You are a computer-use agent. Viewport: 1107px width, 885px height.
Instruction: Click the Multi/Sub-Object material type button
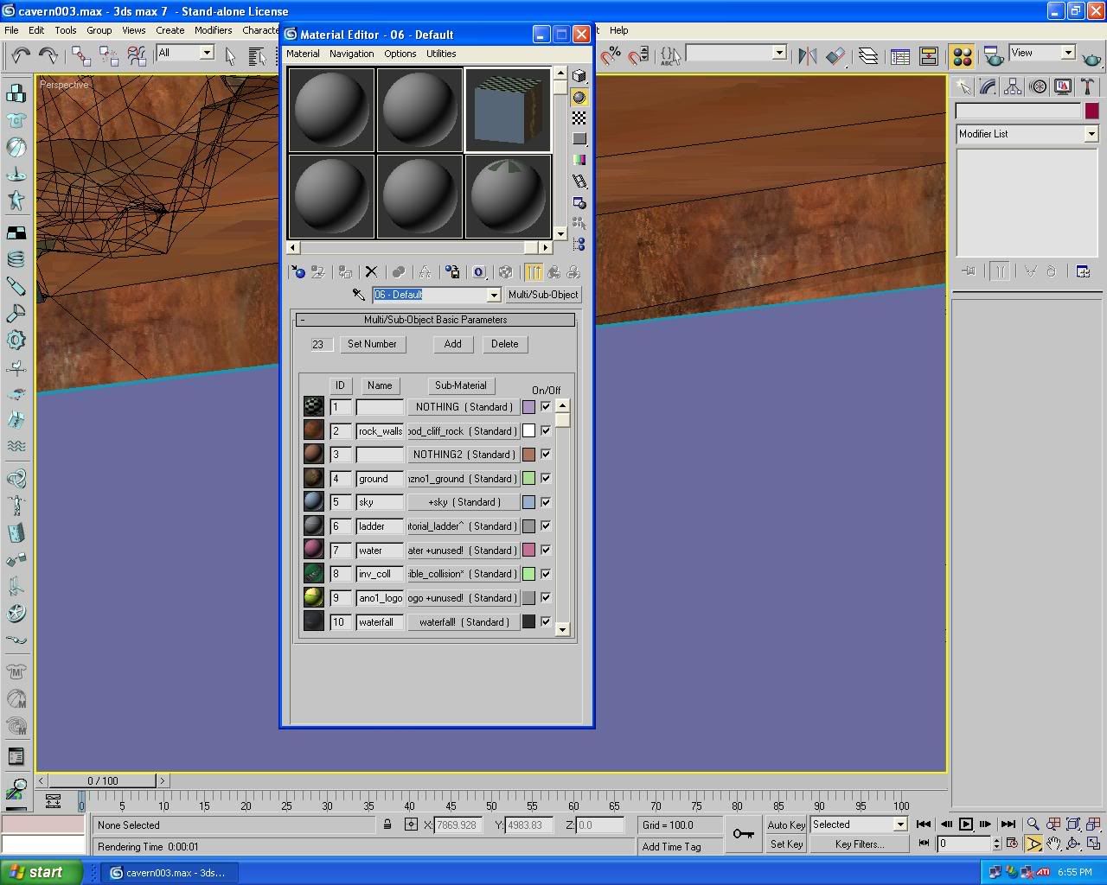[x=543, y=295]
